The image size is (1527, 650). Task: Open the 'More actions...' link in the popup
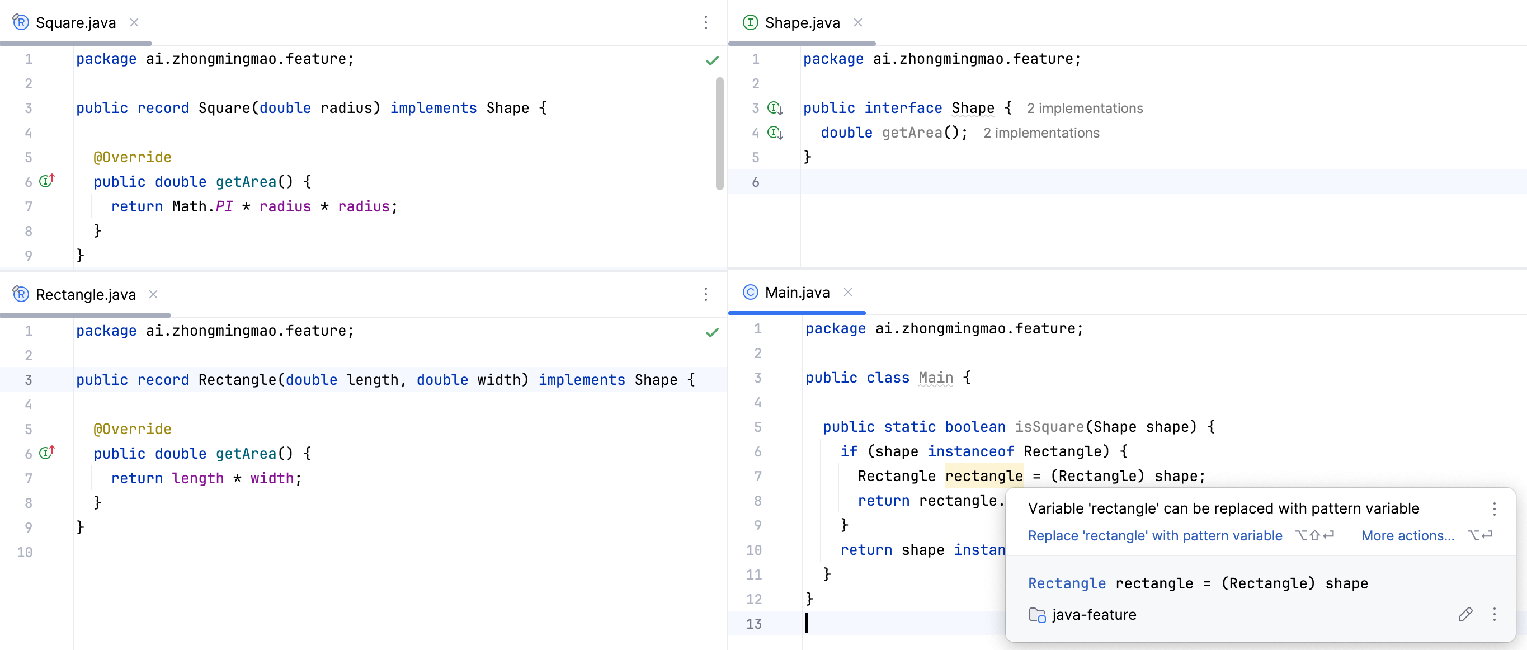click(1408, 535)
